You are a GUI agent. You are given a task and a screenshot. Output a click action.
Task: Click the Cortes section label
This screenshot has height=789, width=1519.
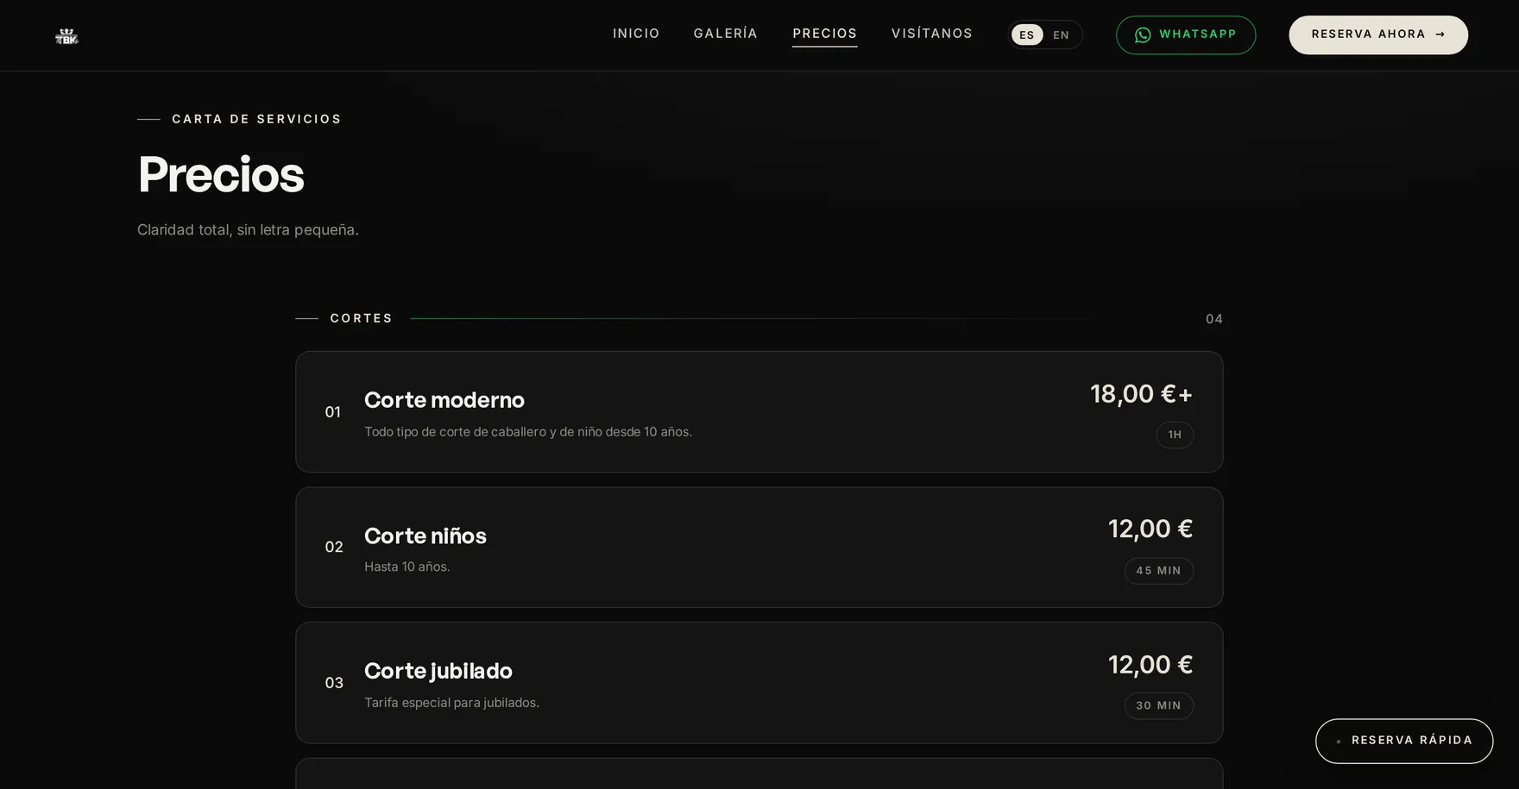[362, 318]
